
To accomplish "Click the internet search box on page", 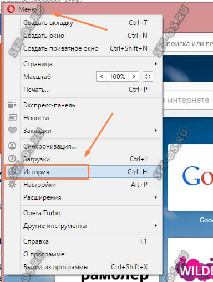I will click(x=187, y=100).
